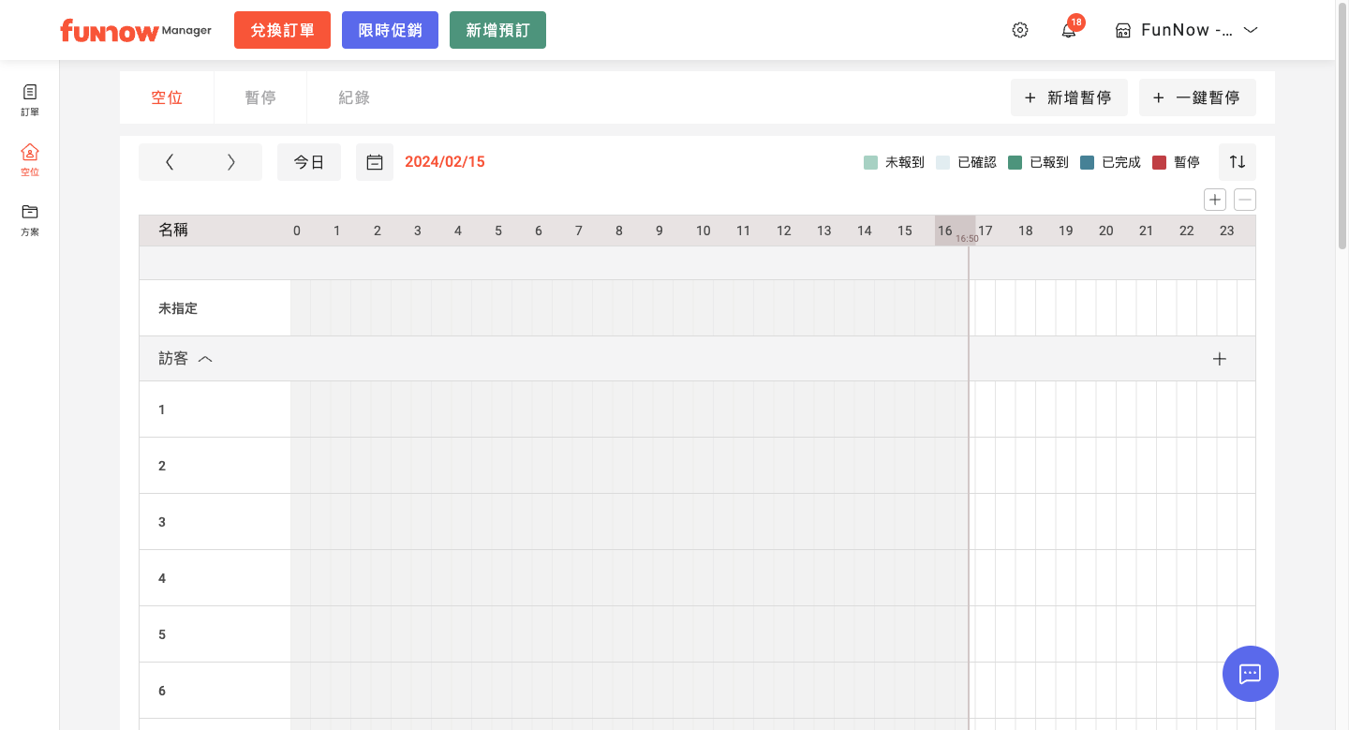Open the settings gear icon
The height and width of the screenshot is (730, 1349).
point(1020,30)
